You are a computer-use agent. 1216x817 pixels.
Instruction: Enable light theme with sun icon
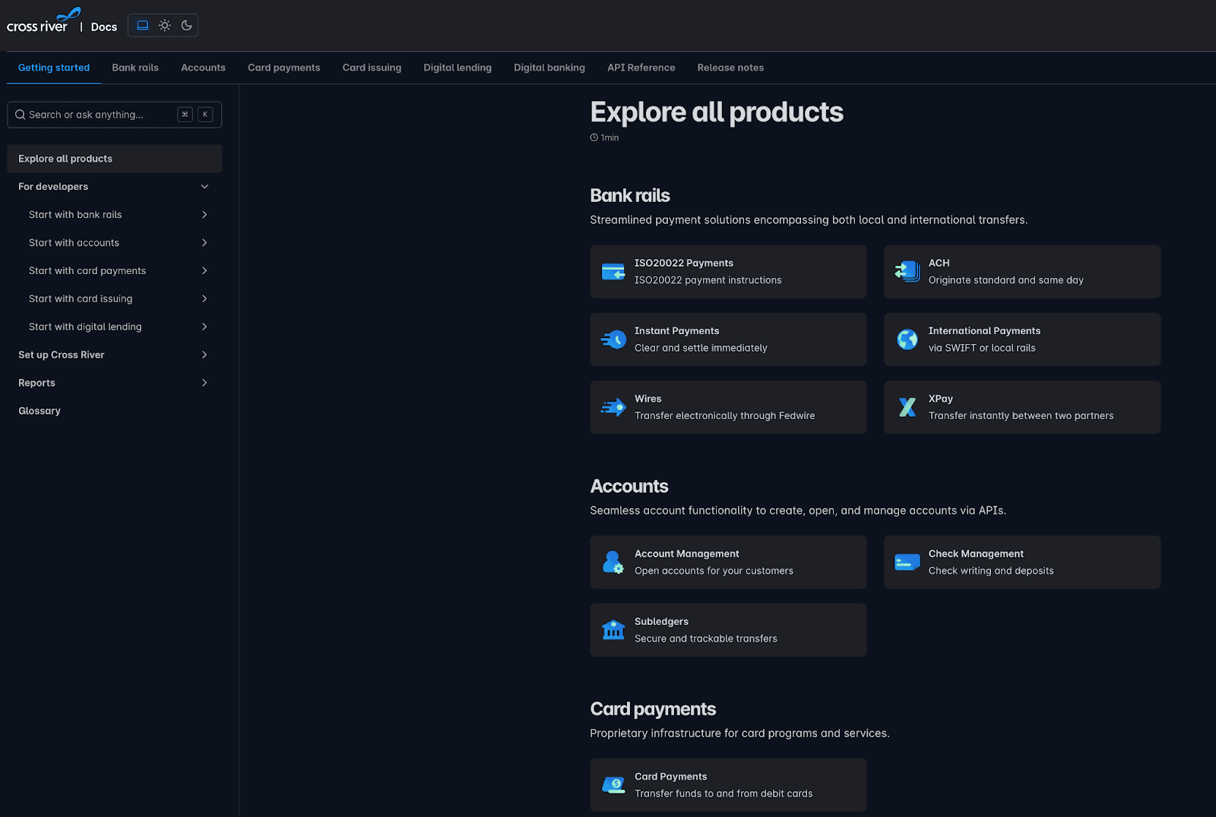coord(164,26)
